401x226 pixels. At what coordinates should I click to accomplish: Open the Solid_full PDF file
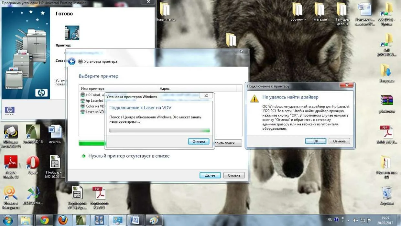(386, 135)
